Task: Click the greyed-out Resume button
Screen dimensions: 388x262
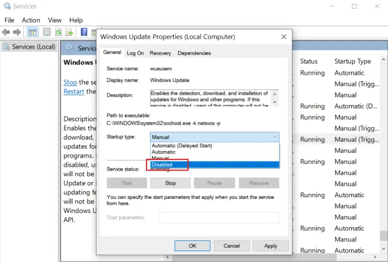Action: tap(259, 183)
